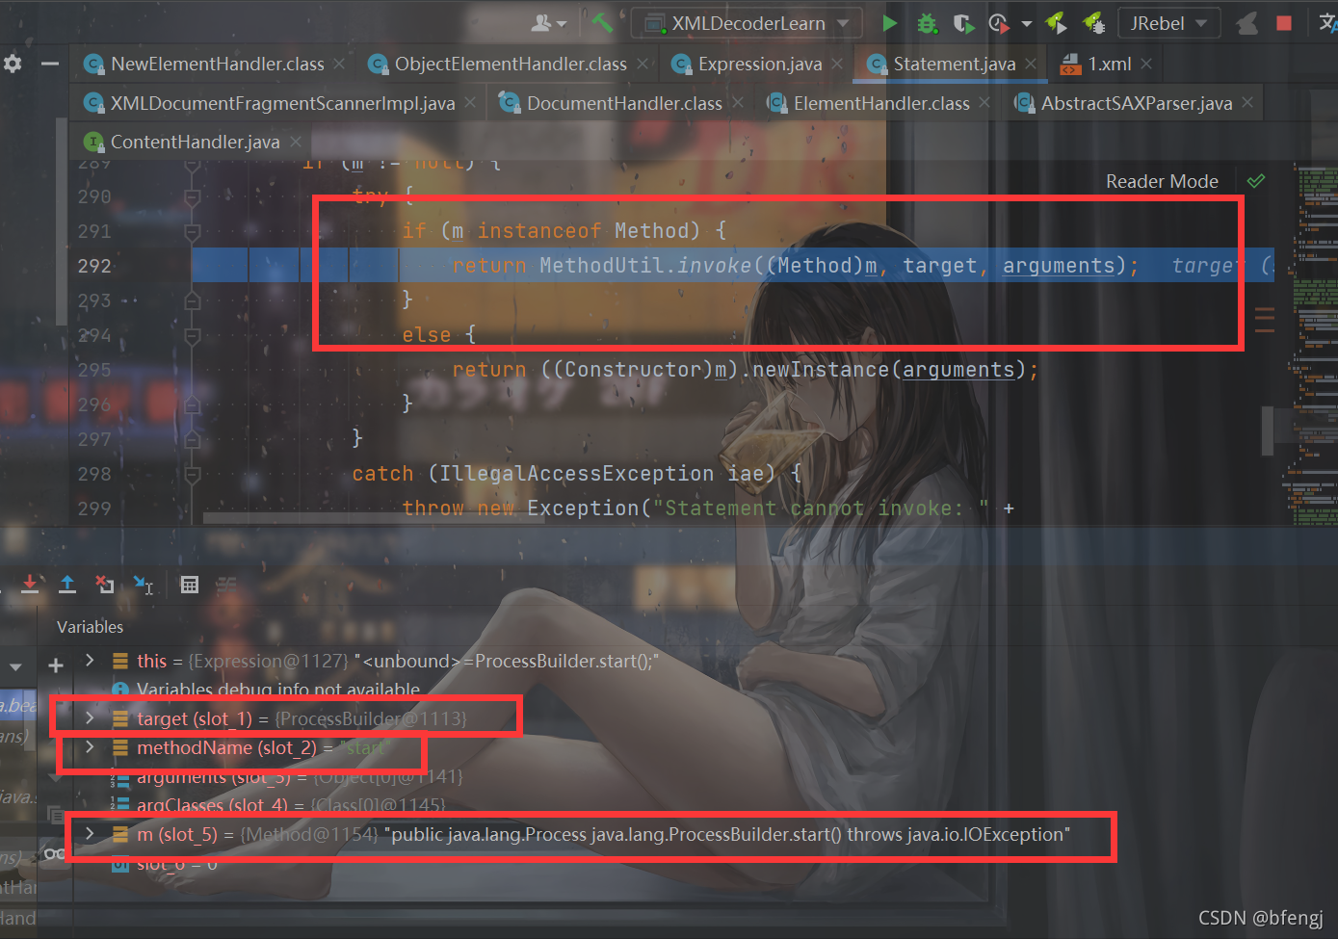Close the 1.xml tab
Viewport: 1338px width, 939px height.
click(1146, 64)
